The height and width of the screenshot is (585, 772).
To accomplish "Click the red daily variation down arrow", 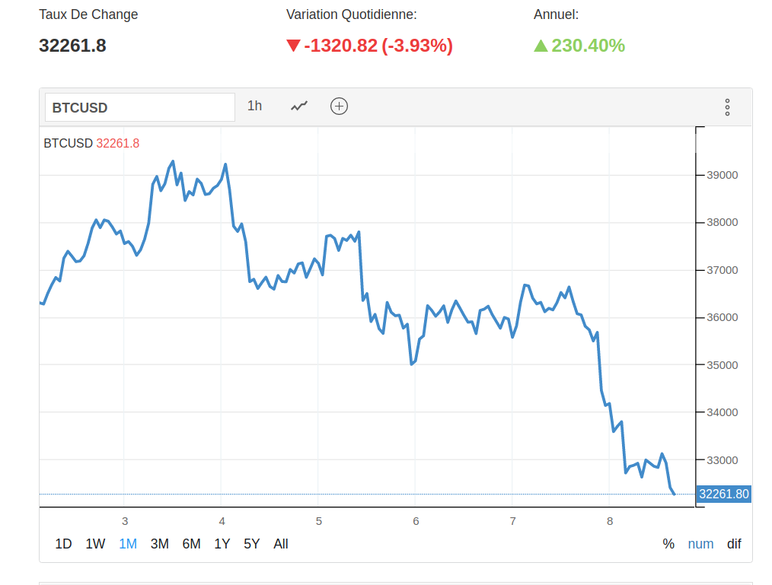I will (293, 46).
